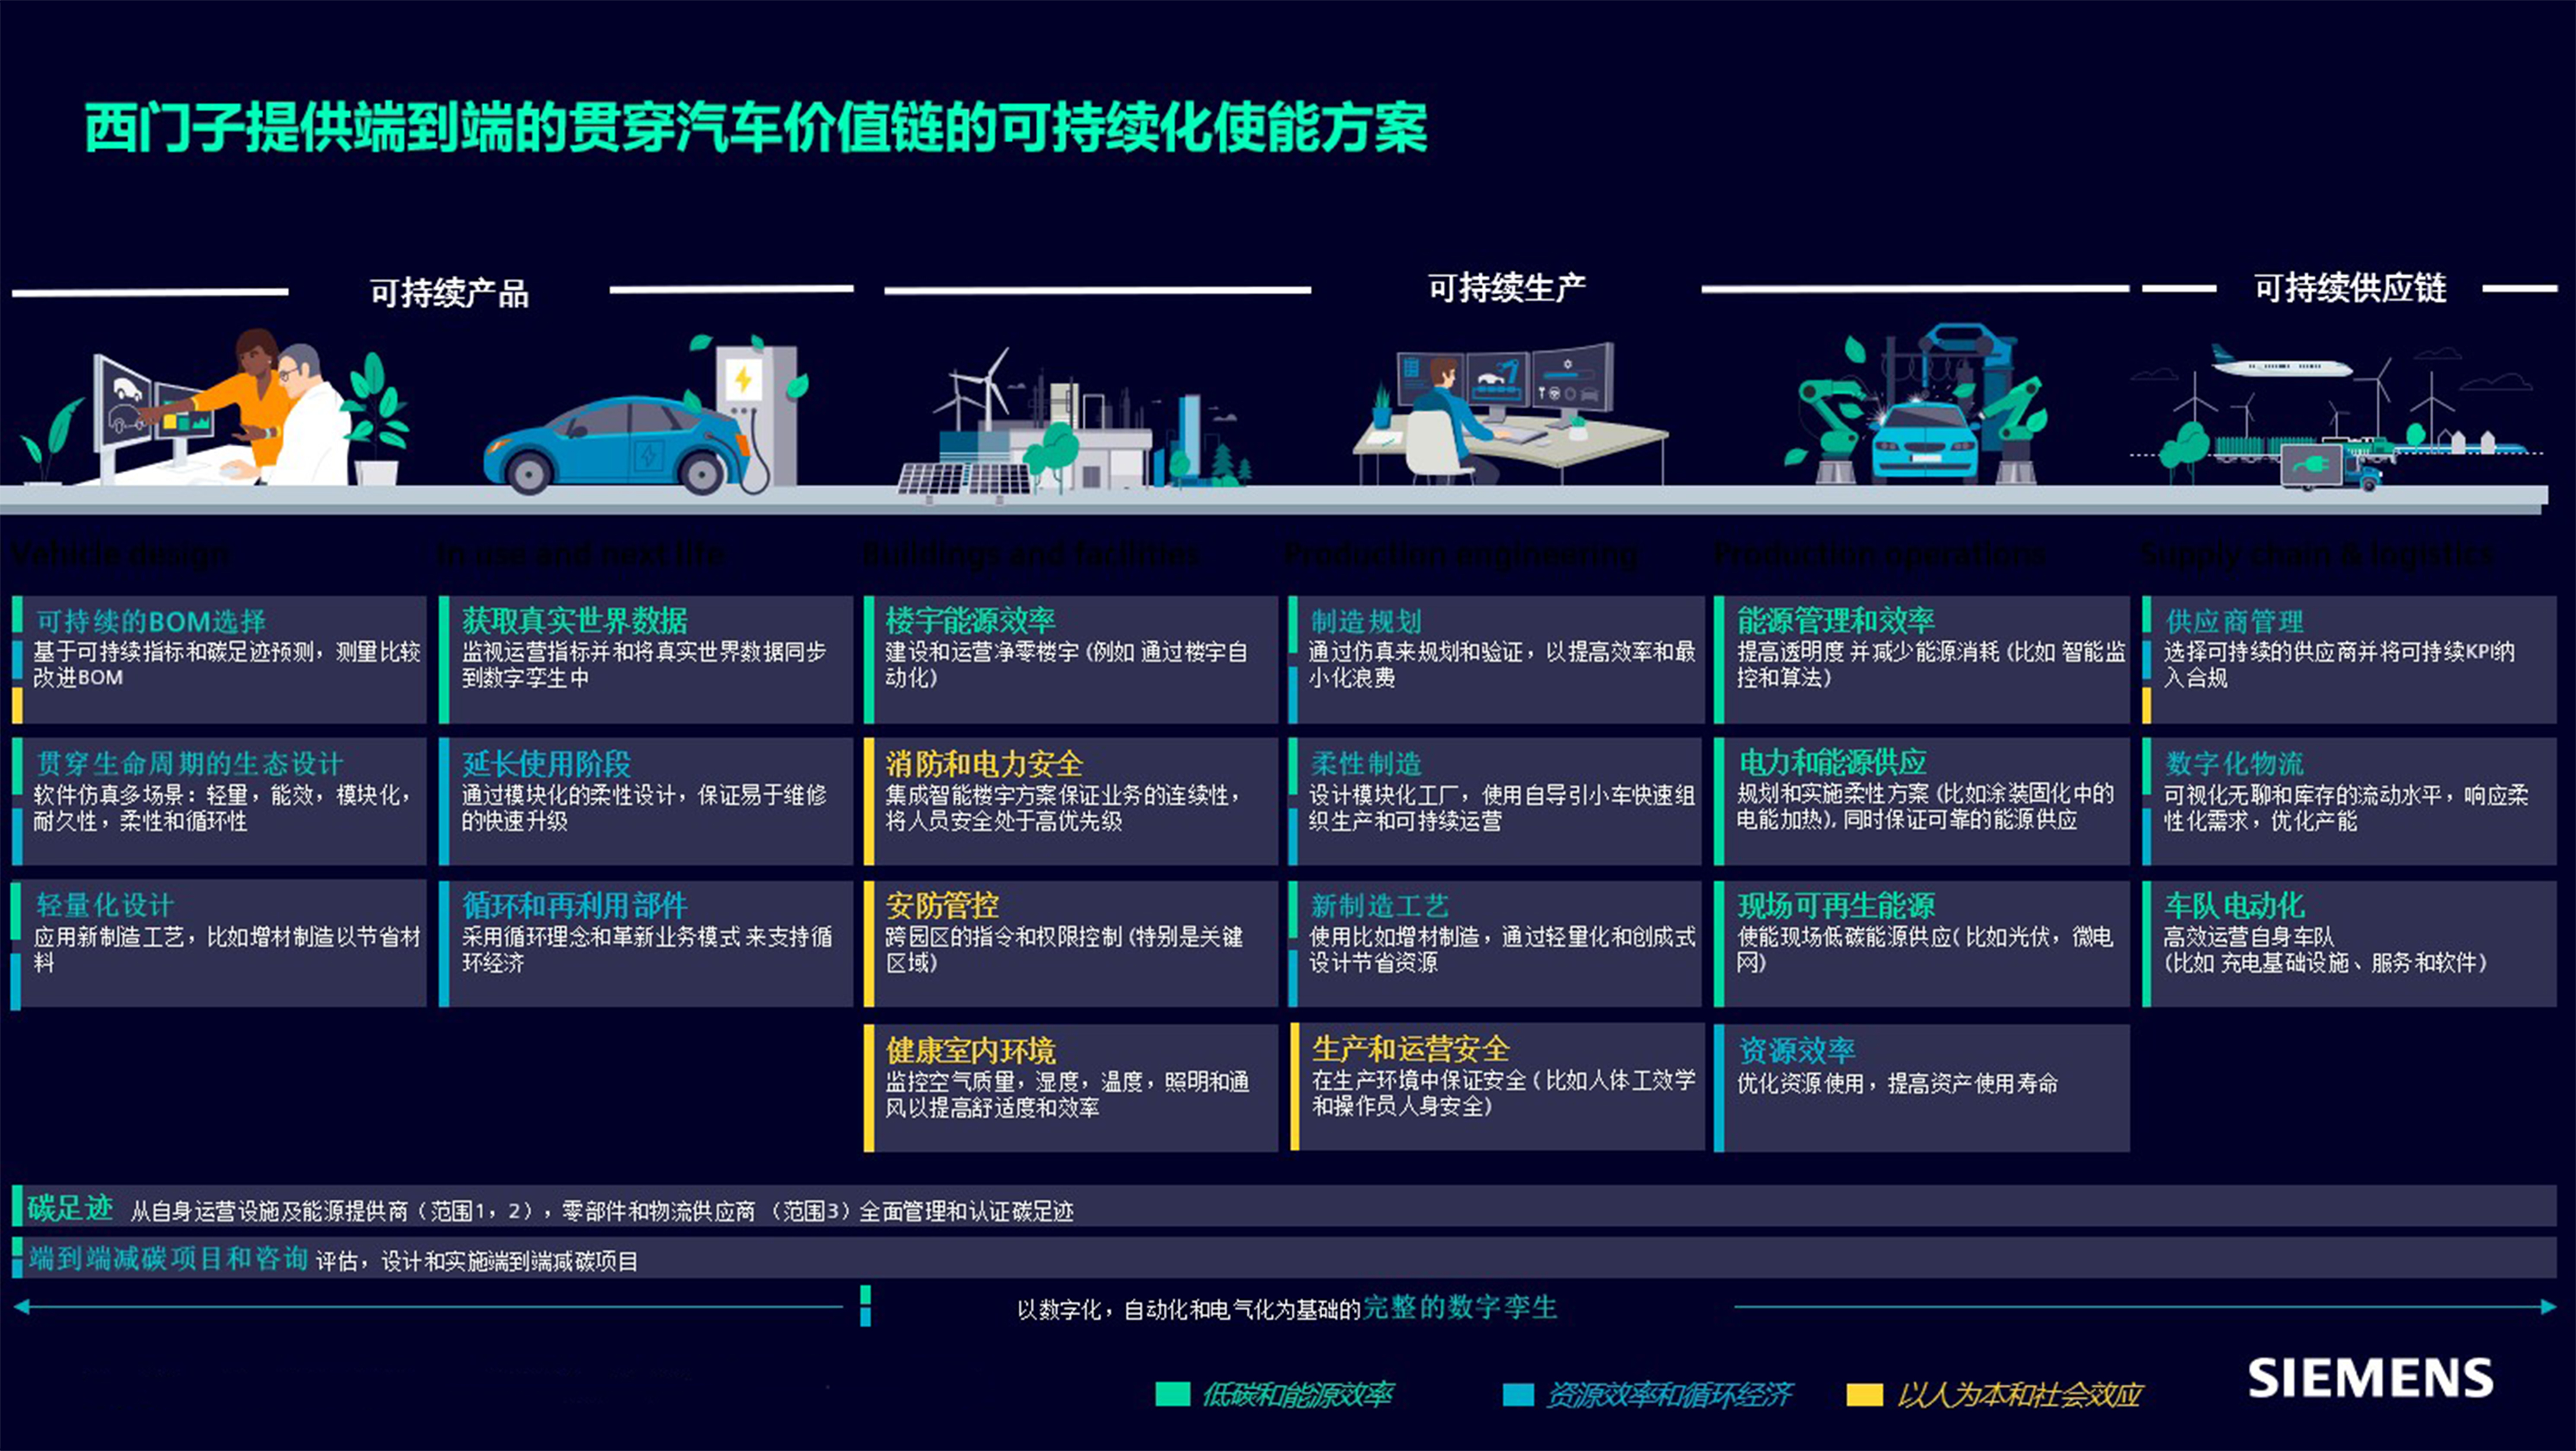
Task: Select the 可持续产品 section heading
Action: (449, 293)
